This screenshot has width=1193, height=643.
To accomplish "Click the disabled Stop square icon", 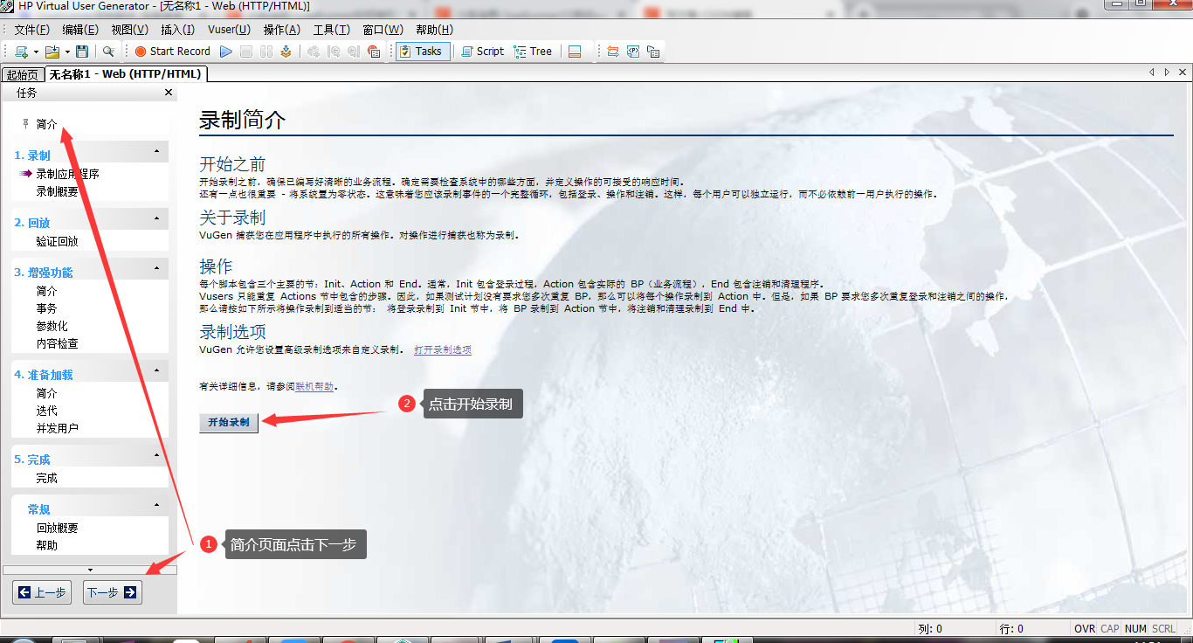I will coord(246,52).
